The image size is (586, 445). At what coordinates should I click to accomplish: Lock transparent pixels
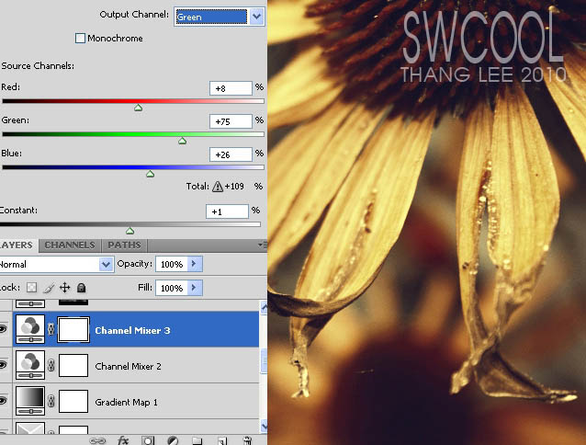click(32, 287)
